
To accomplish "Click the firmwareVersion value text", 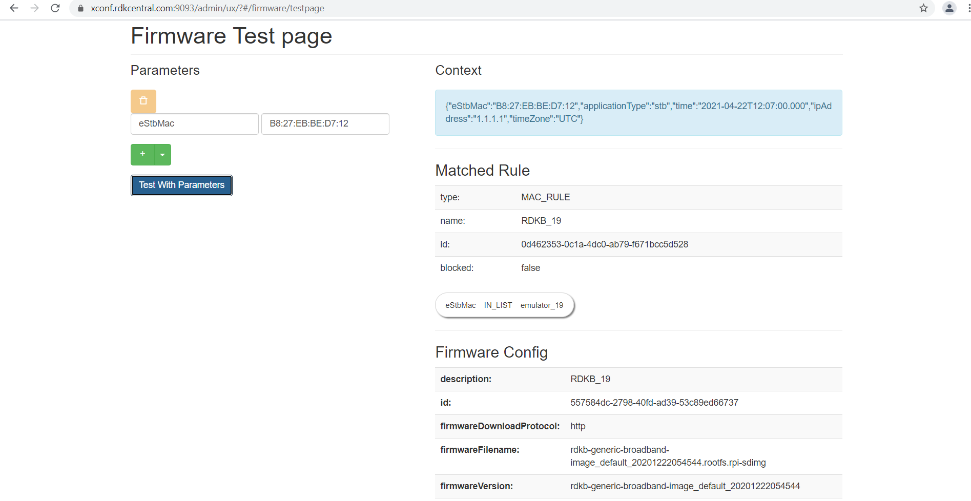I will pyautogui.click(x=685, y=486).
